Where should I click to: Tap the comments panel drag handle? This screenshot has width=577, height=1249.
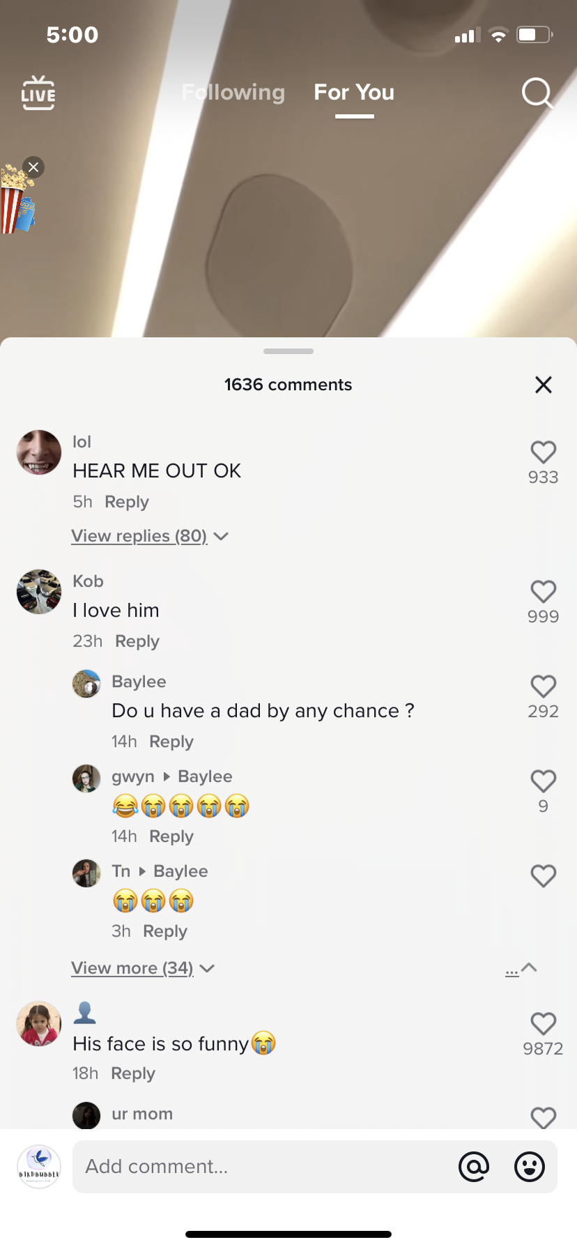pos(288,351)
